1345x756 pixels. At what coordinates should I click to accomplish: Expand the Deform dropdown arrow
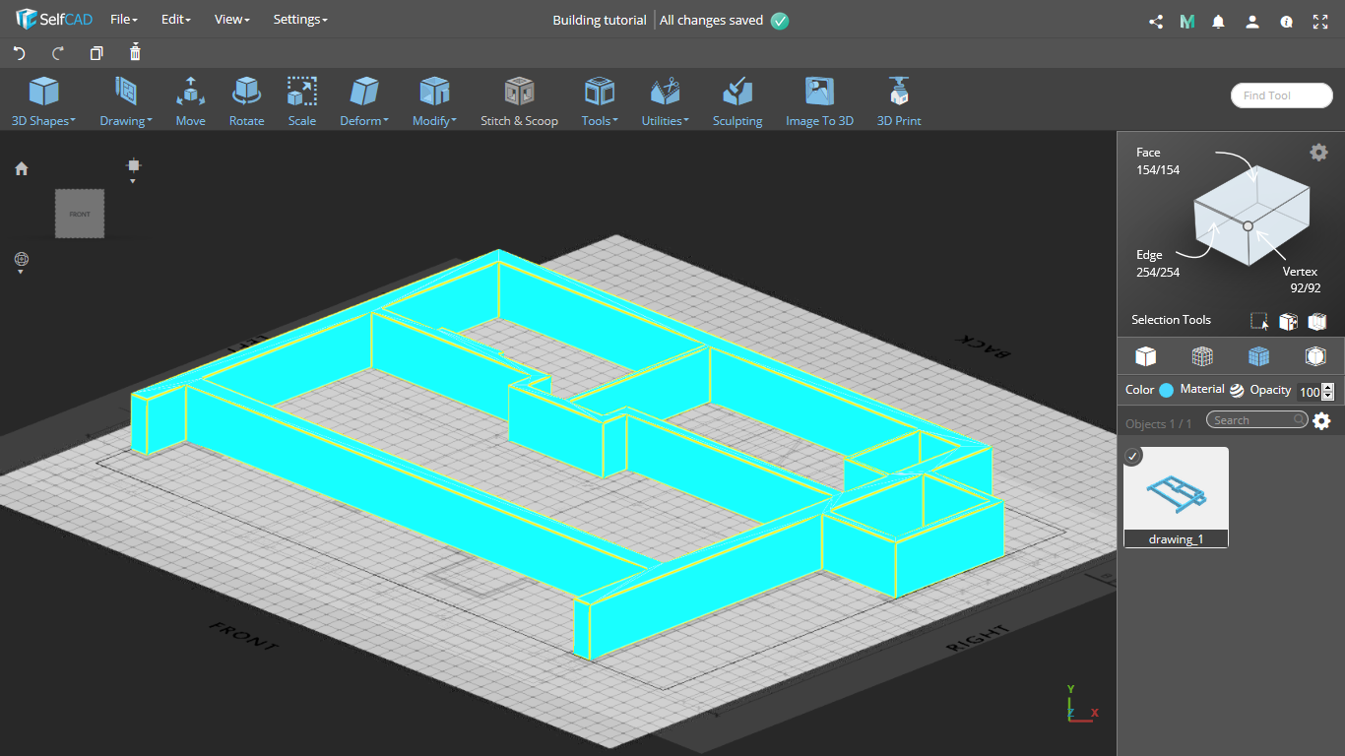386,121
